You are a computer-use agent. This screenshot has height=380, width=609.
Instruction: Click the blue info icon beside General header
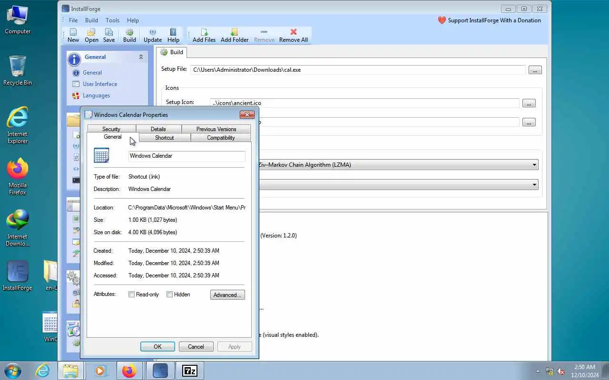(x=74, y=59)
